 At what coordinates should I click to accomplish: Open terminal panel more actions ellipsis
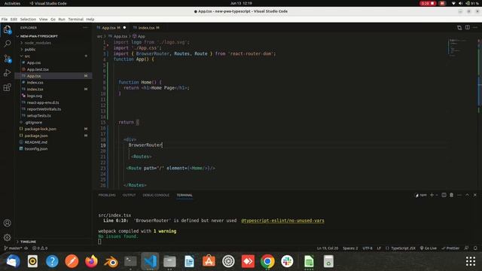[459, 195]
